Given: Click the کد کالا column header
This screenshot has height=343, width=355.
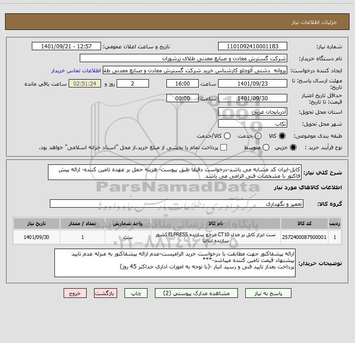Looking at the screenshot, I should (304, 224).
